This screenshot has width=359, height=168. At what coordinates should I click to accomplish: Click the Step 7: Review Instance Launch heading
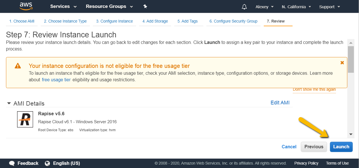(61, 35)
